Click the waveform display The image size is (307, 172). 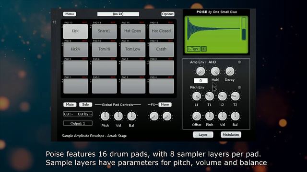point(213,29)
